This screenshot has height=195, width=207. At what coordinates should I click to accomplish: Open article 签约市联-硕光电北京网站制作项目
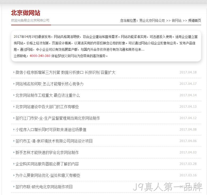[44, 187]
